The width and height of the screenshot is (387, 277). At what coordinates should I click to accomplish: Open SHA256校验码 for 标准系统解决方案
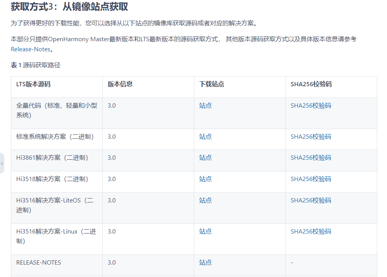click(x=311, y=137)
